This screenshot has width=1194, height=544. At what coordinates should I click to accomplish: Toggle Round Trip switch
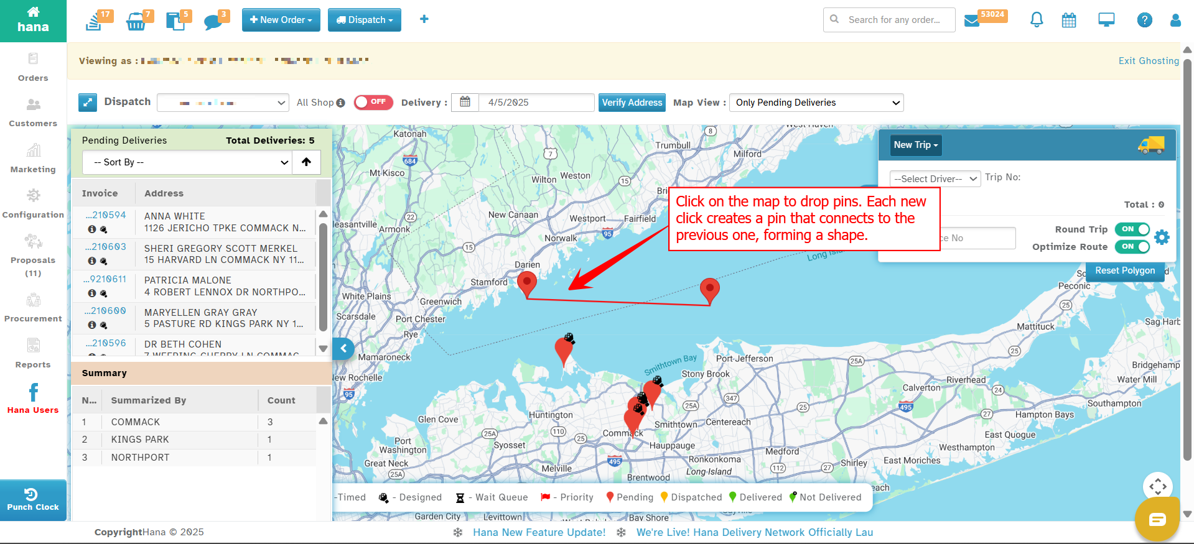1132,229
